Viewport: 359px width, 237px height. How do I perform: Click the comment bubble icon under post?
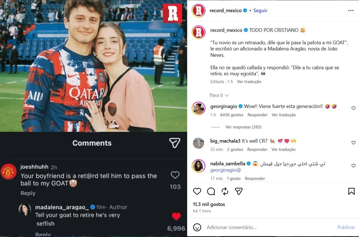click(211, 191)
